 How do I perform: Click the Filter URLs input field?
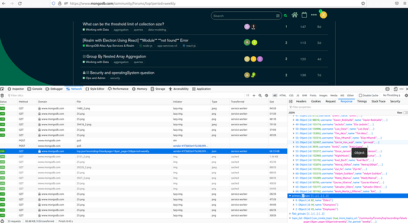click(125, 95)
